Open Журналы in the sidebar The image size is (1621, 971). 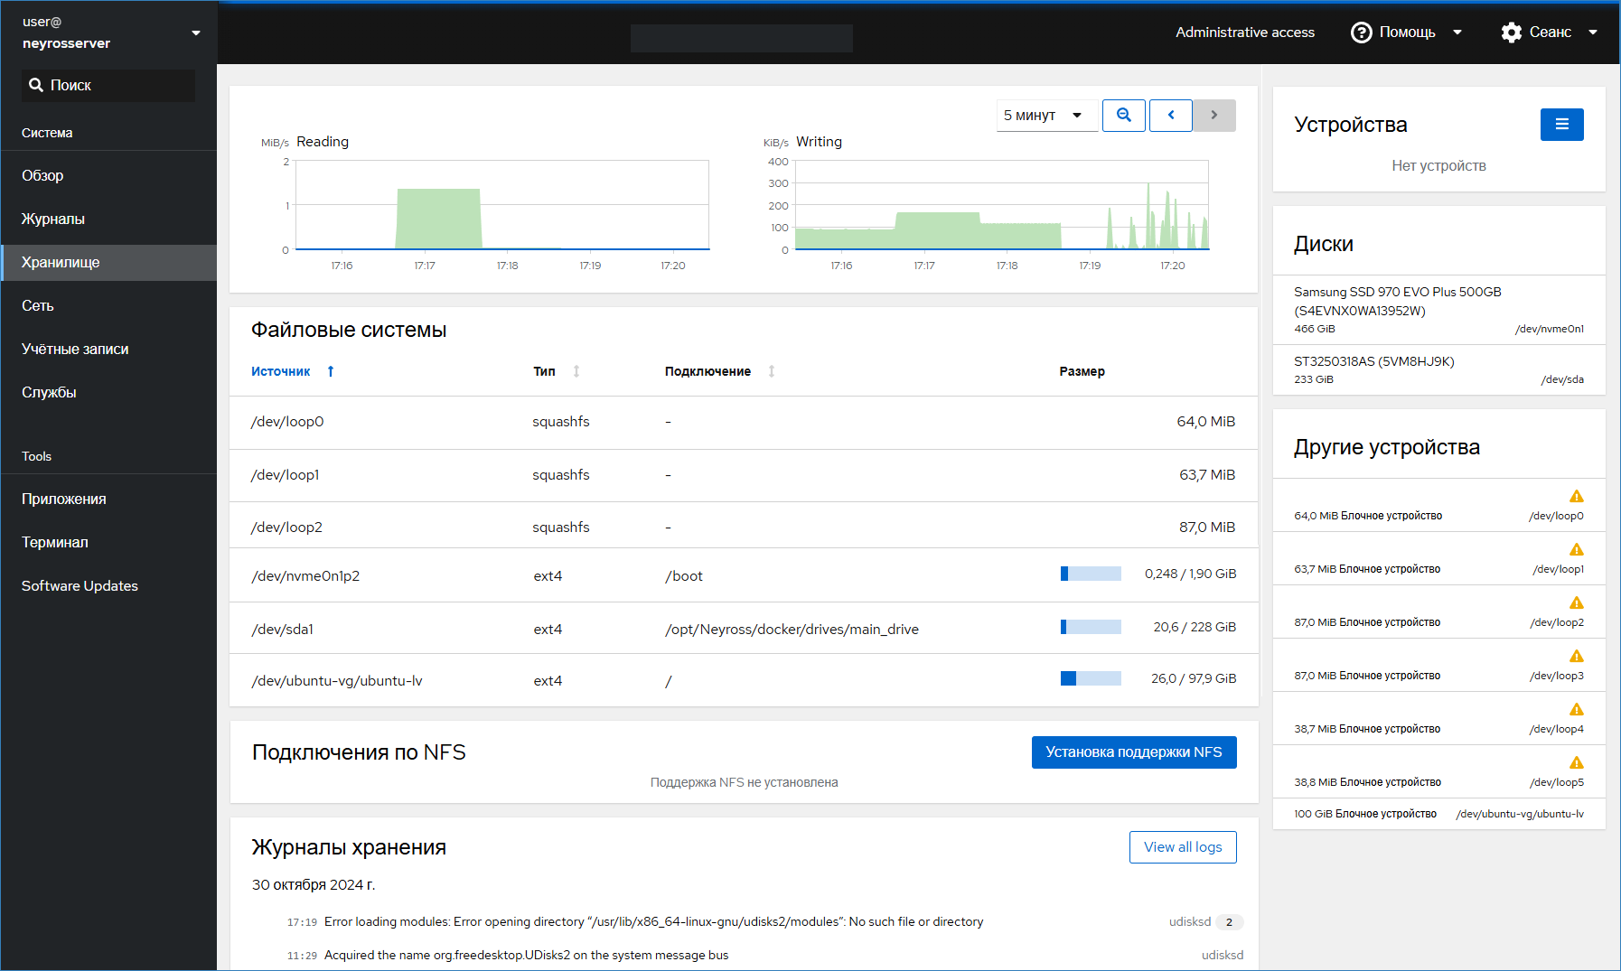tap(53, 219)
